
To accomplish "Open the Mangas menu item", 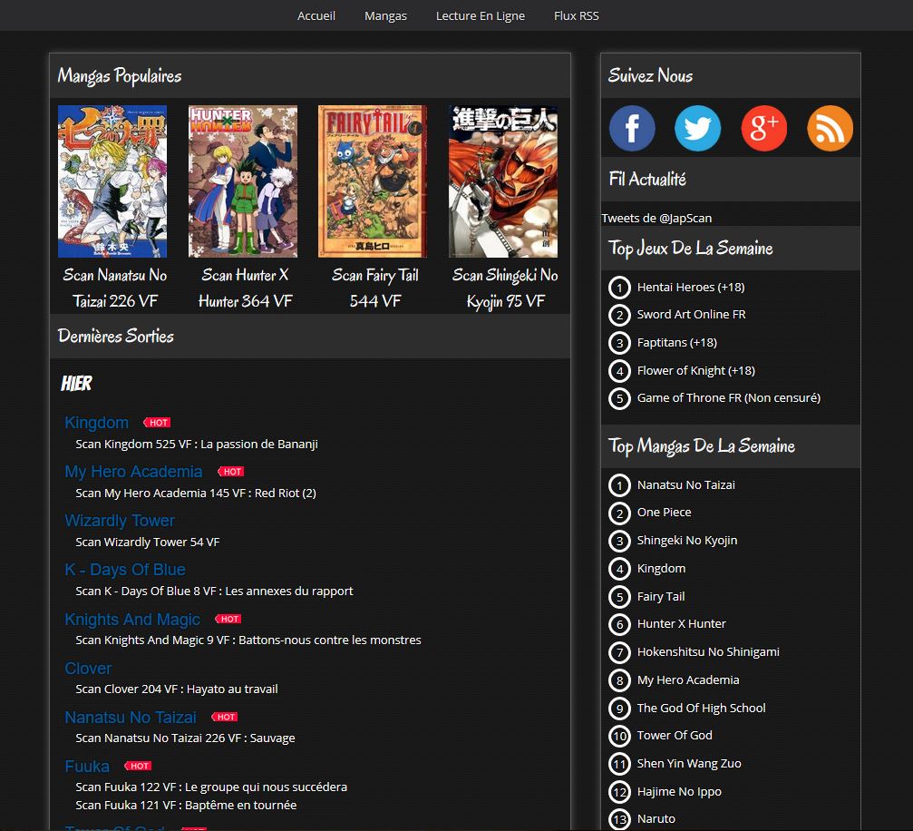I will point(385,15).
